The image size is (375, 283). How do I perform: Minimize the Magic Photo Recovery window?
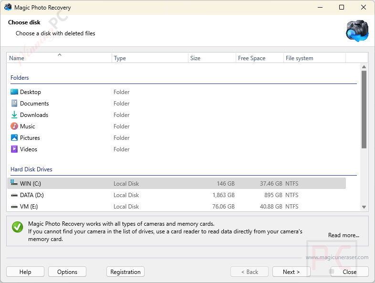(320, 7)
